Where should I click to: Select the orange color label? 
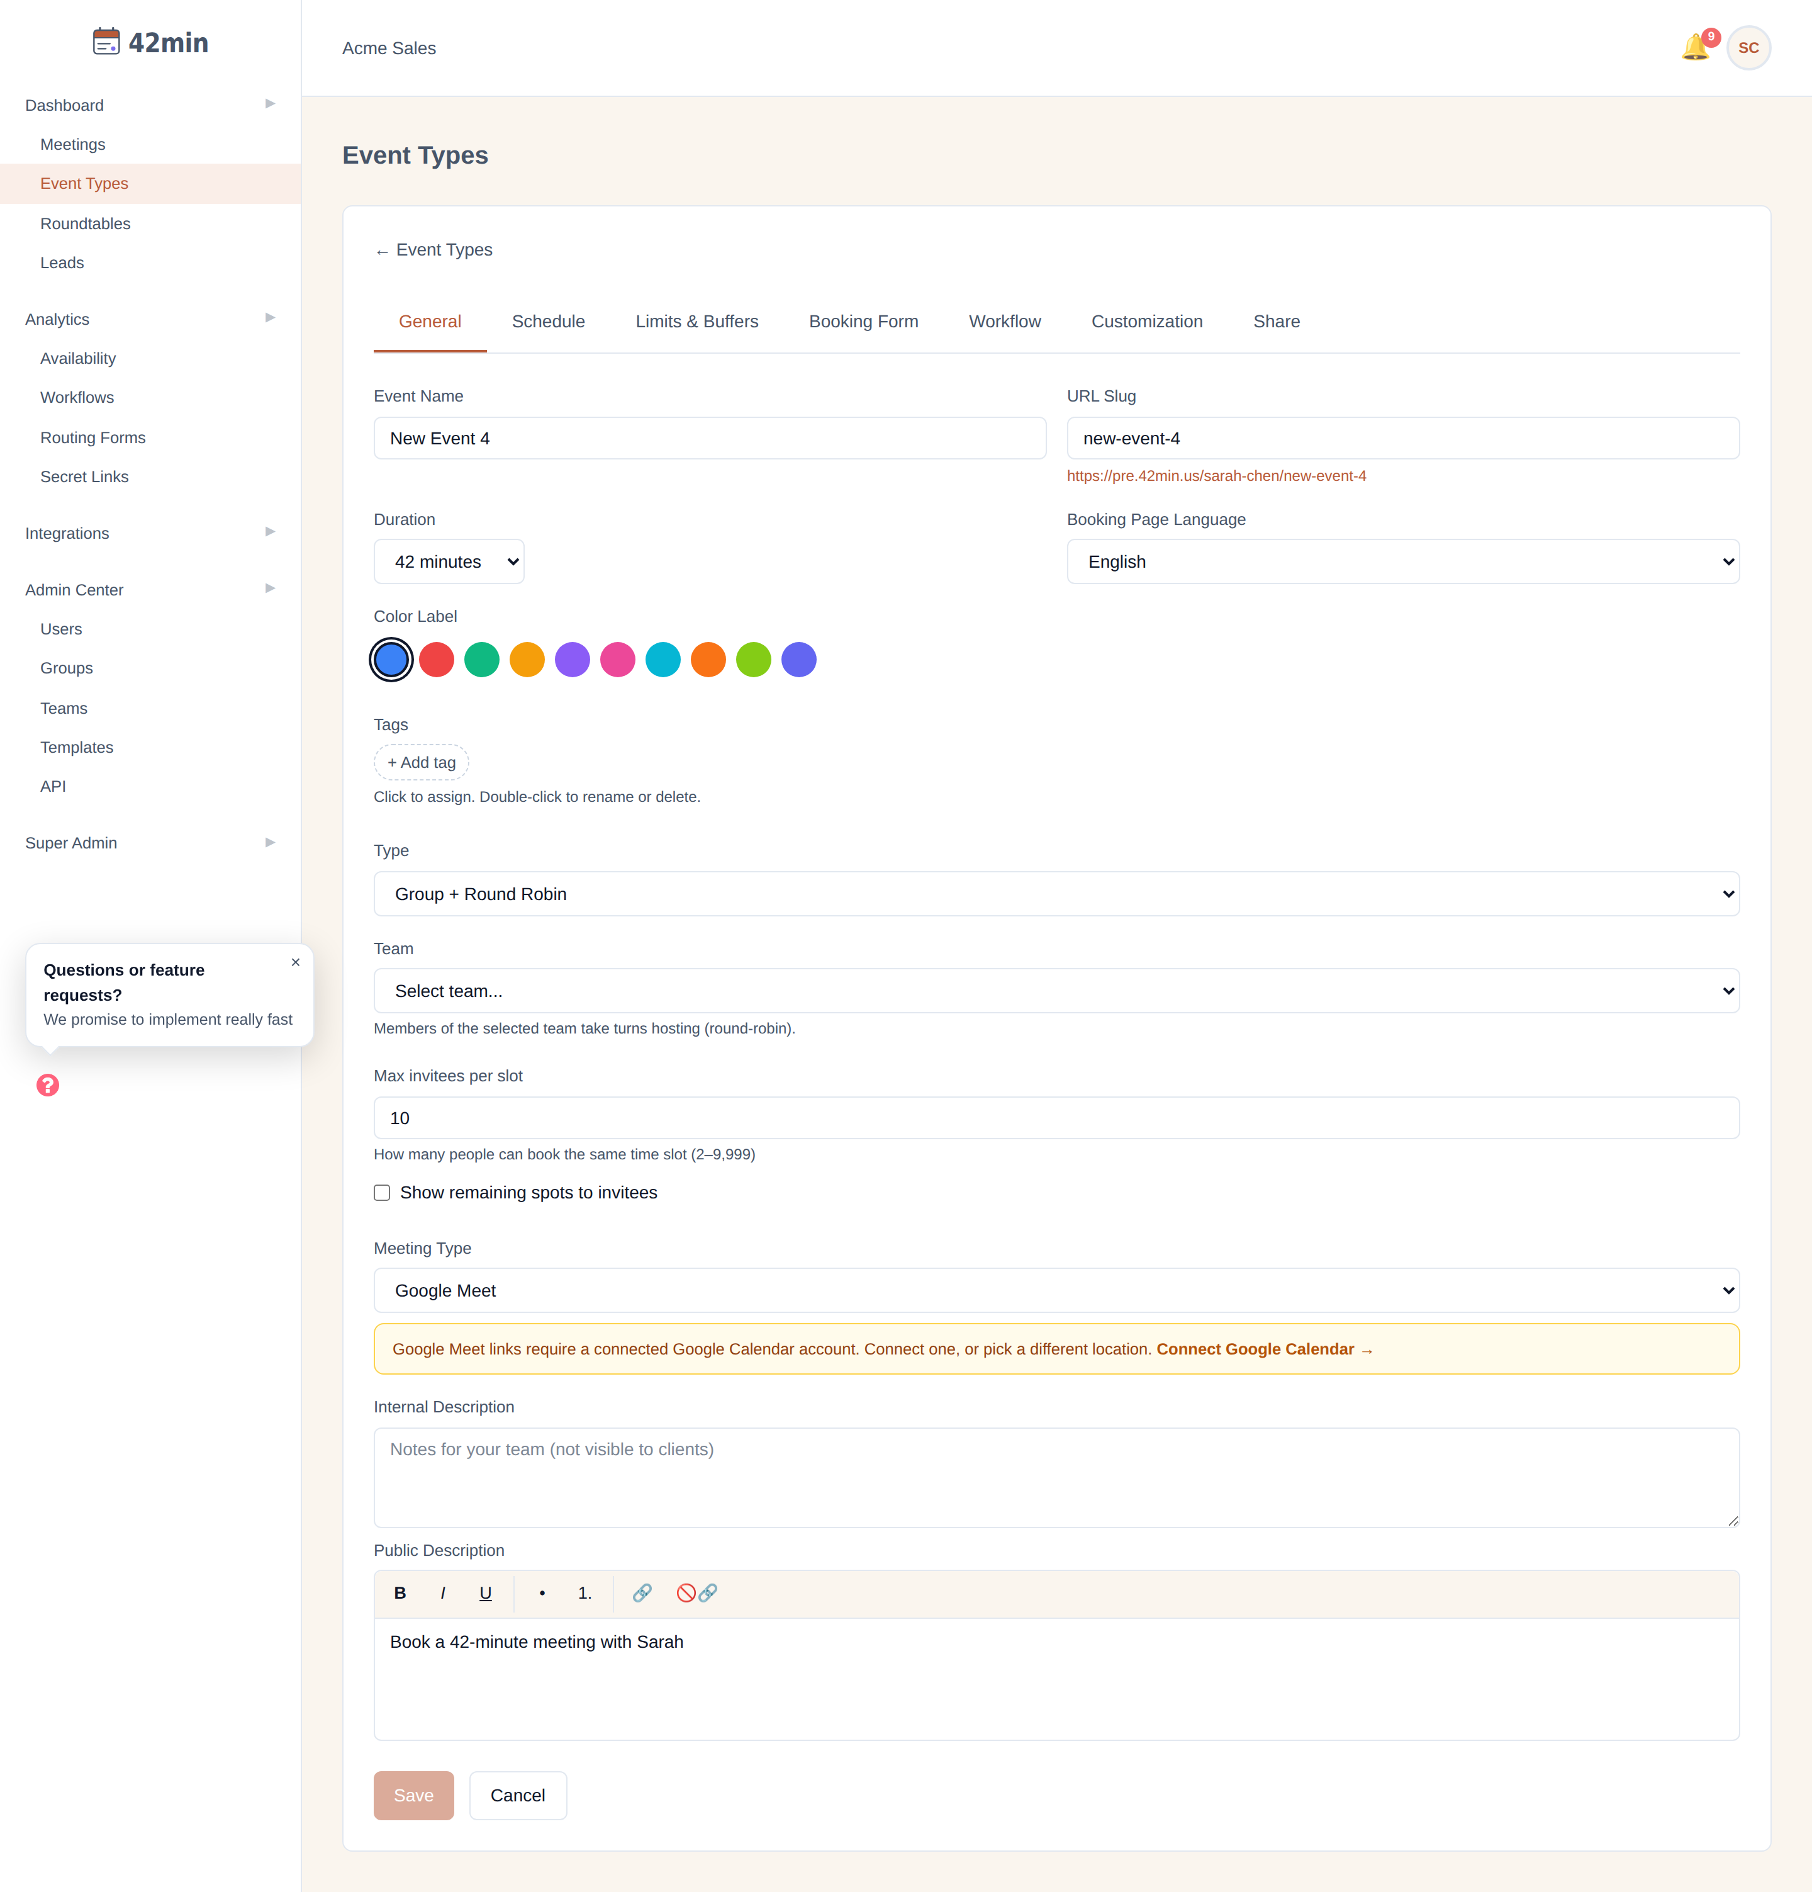point(708,660)
